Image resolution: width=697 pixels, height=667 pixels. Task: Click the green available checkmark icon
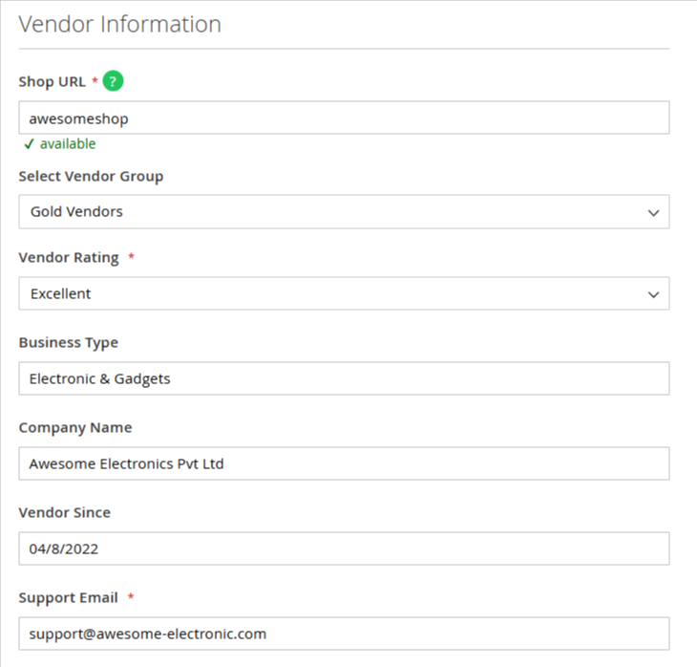(29, 144)
